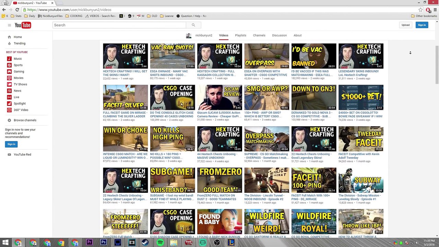The height and width of the screenshot is (247, 439).
Task: Click the nickbunyun2 channel avatar
Action: [189, 36]
